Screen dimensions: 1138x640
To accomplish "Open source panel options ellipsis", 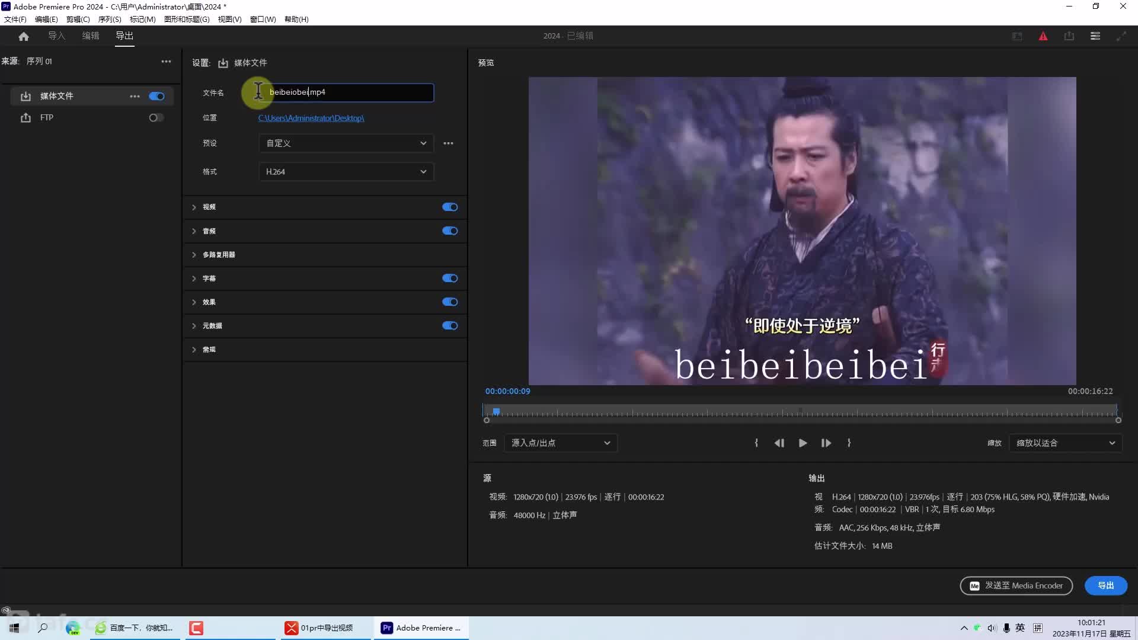I will [167, 62].
